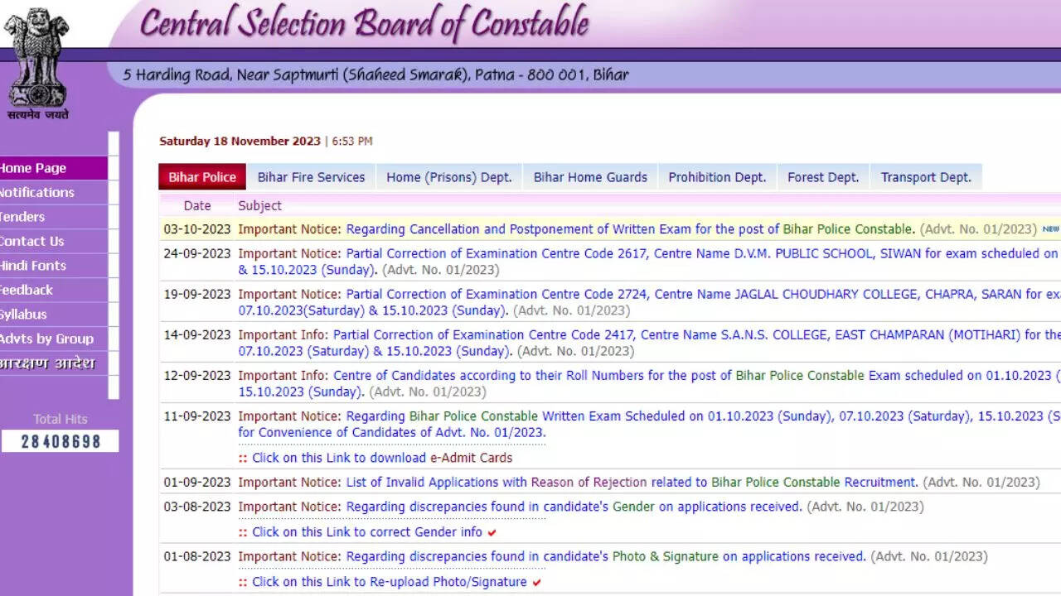Open the Syllabus sidebar item
Viewport: 1061px width, 596px height.
pyautogui.click(x=24, y=315)
